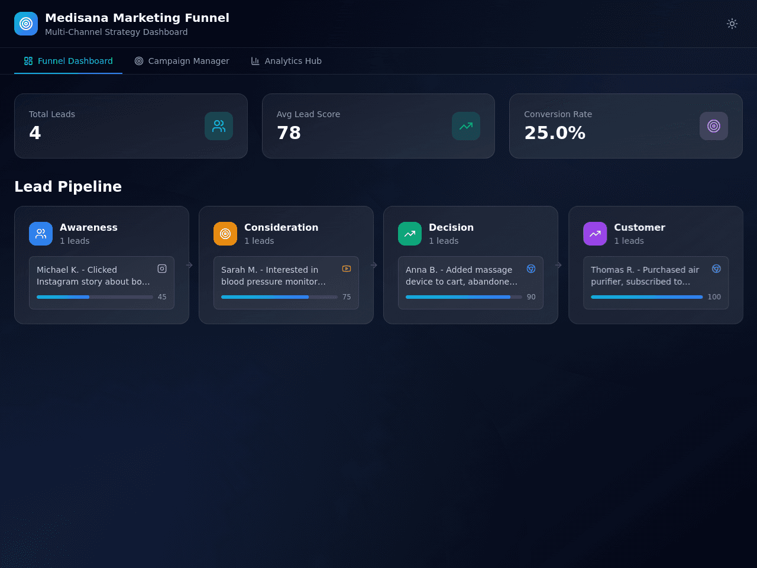Screen dimensions: 757x568
Task: Switch to the Funnel Dashboard tab
Action: click(69, 61)
